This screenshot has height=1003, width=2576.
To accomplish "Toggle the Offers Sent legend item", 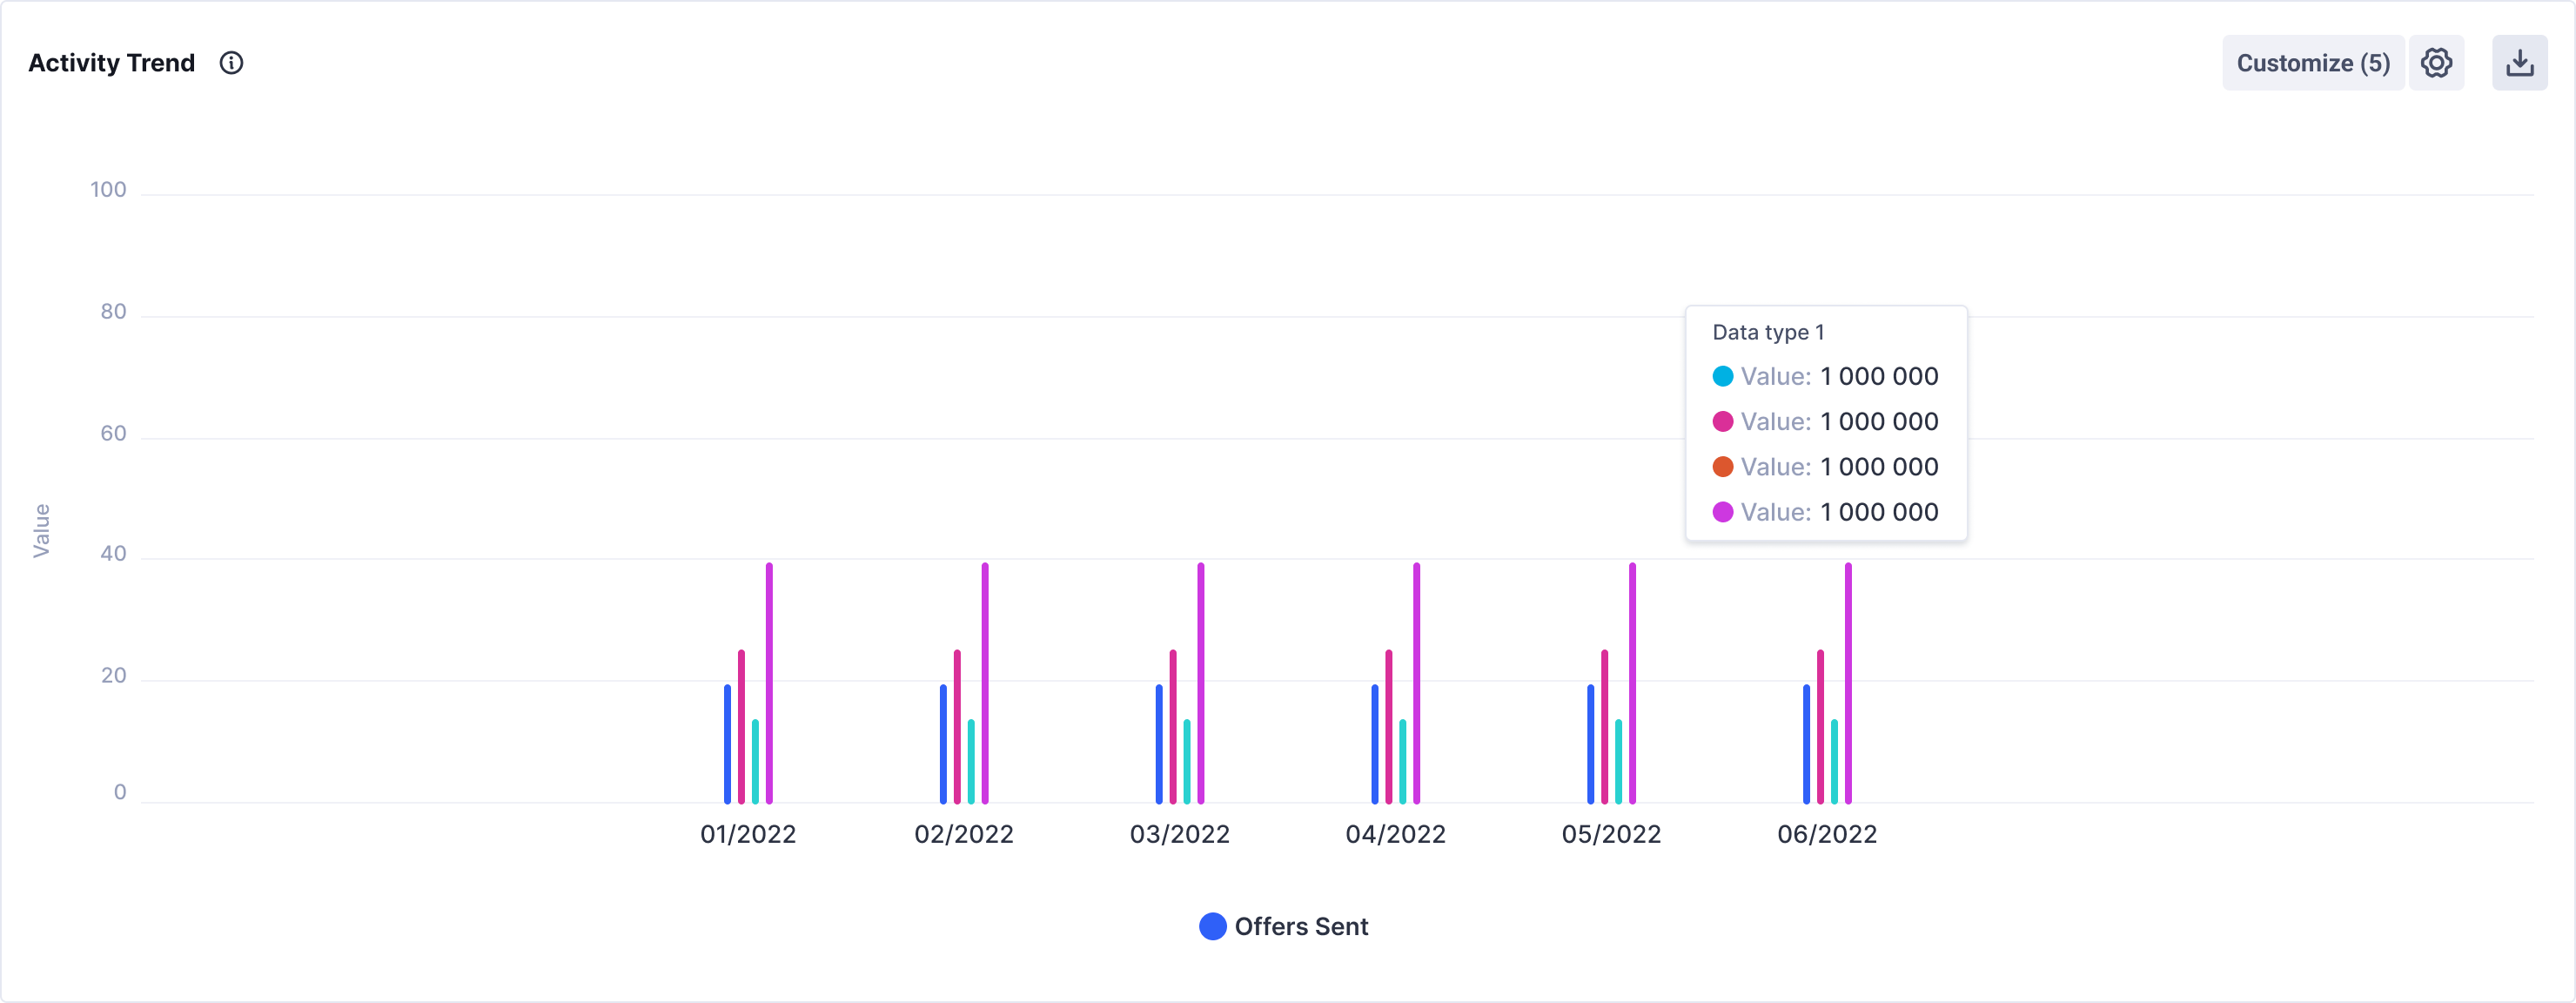I will point(1300,926).
